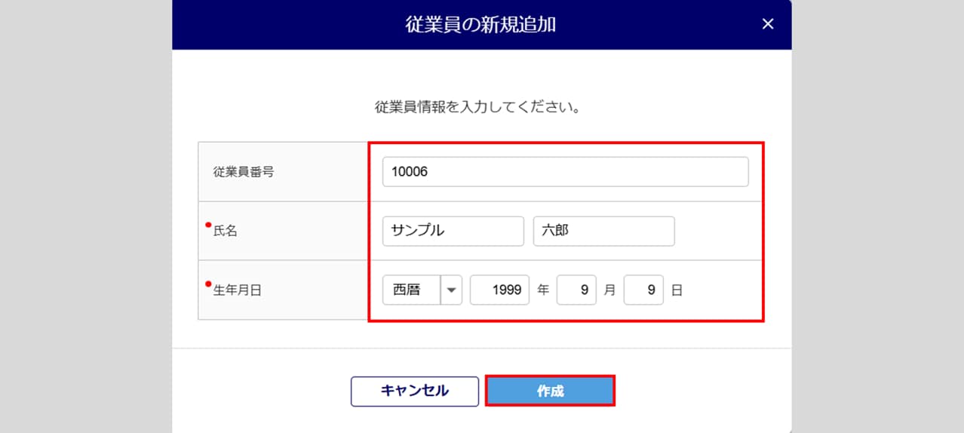Click the 年 unit label after year
The height and width of the screenshot is (433, 964).
[x=543, y=290]
